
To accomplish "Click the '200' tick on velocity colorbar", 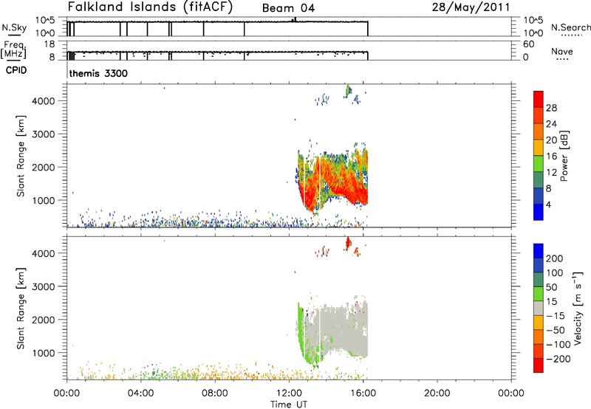I will tap(555, 258).
